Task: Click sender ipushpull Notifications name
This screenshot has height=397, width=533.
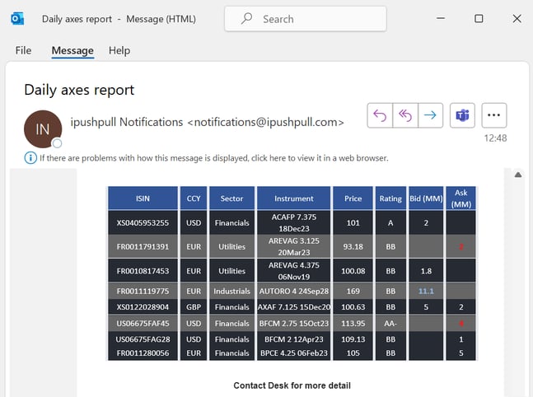Action: pyautogui.click(x=127, y=122)
